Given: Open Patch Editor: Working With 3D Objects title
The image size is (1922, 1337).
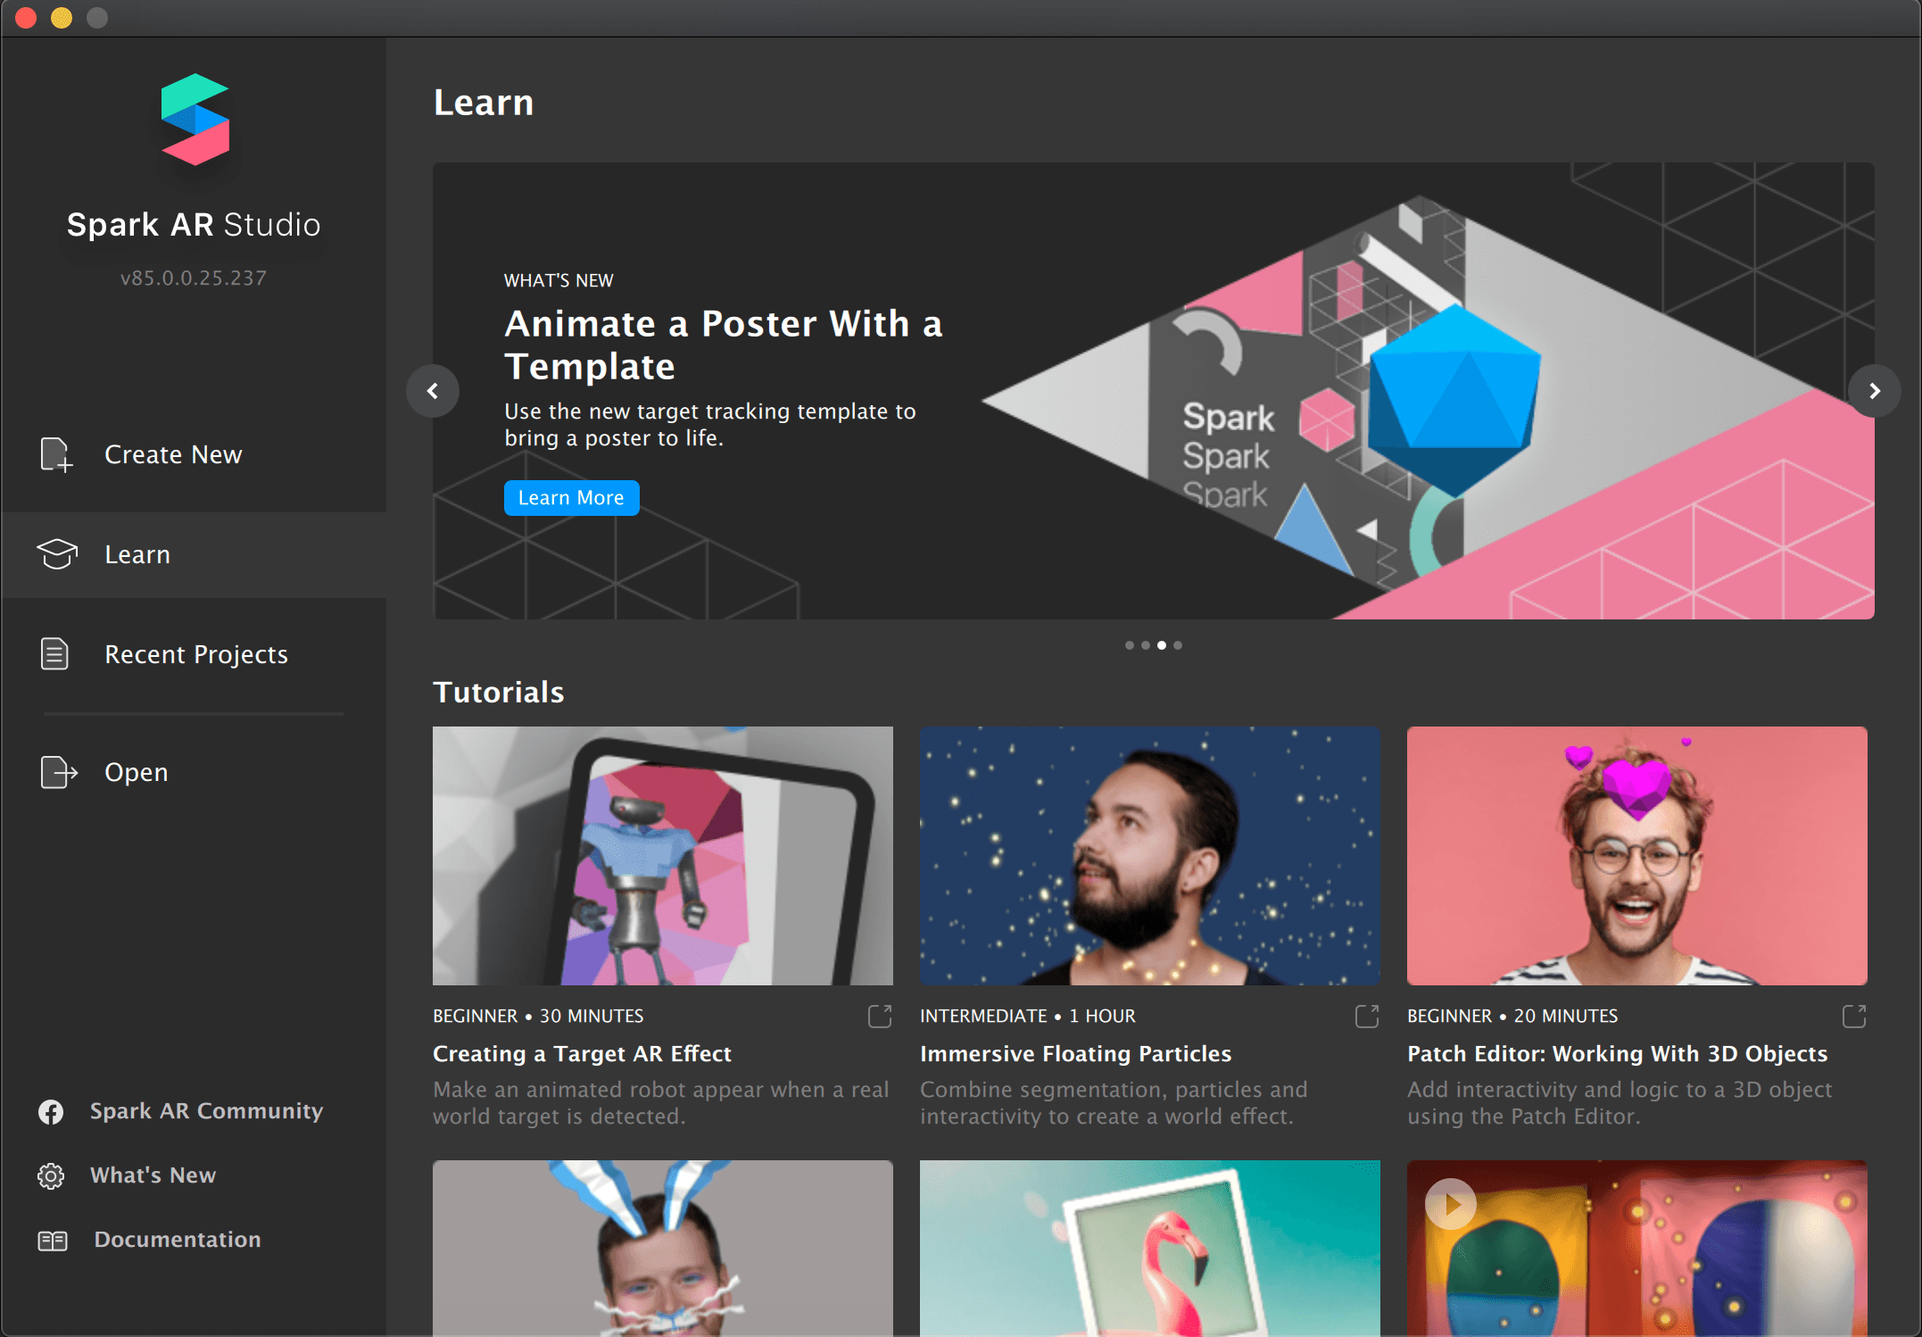Looking at the screenshot, I should click(x=1617, y=1054).
